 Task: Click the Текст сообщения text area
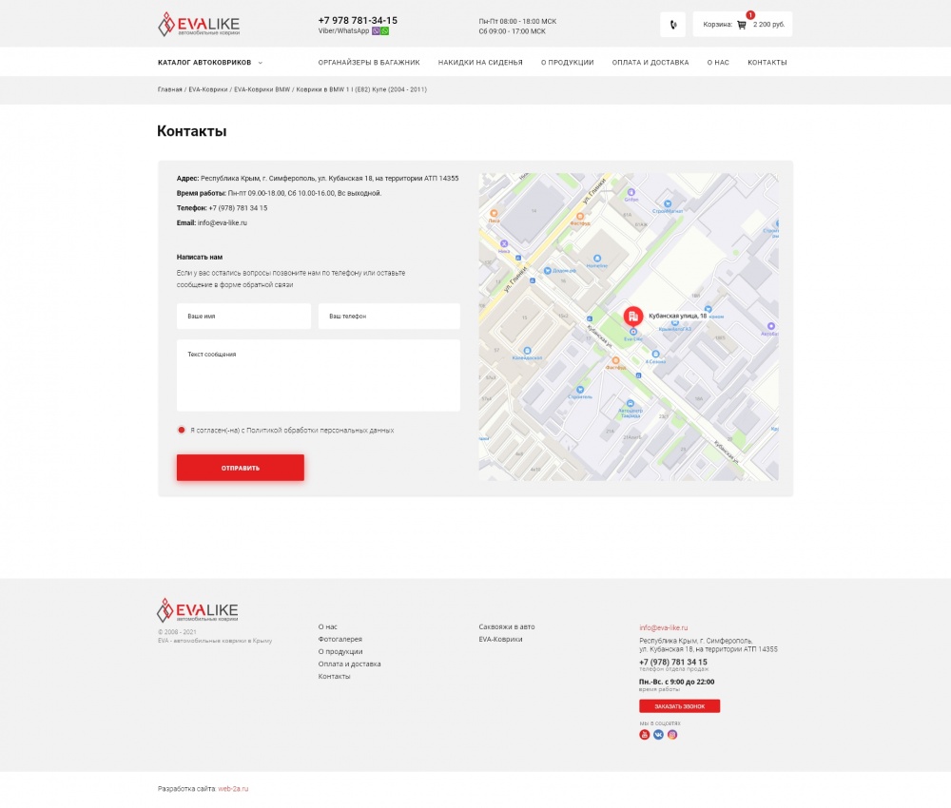[318, 375]
